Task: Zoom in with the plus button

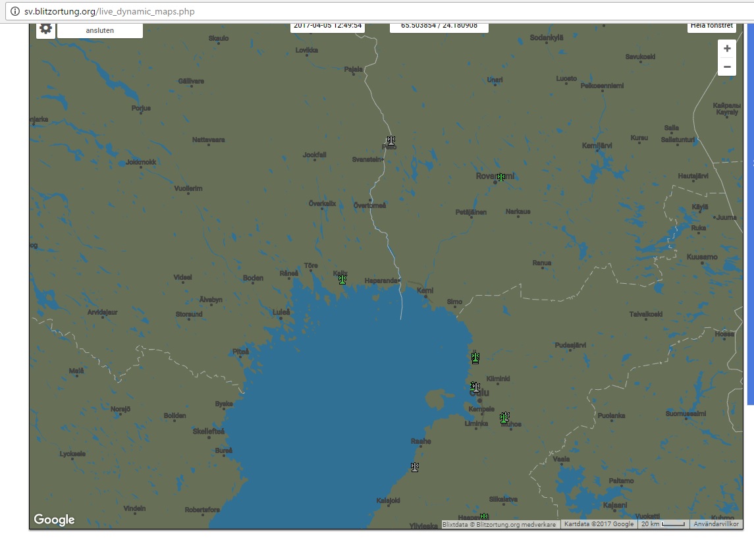Action: coord(727,49)
